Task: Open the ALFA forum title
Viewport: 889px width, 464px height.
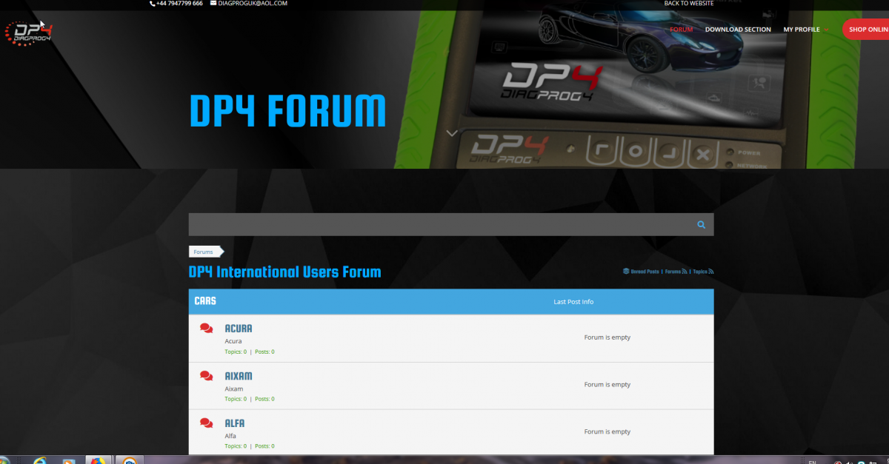Action: [235, 423]
